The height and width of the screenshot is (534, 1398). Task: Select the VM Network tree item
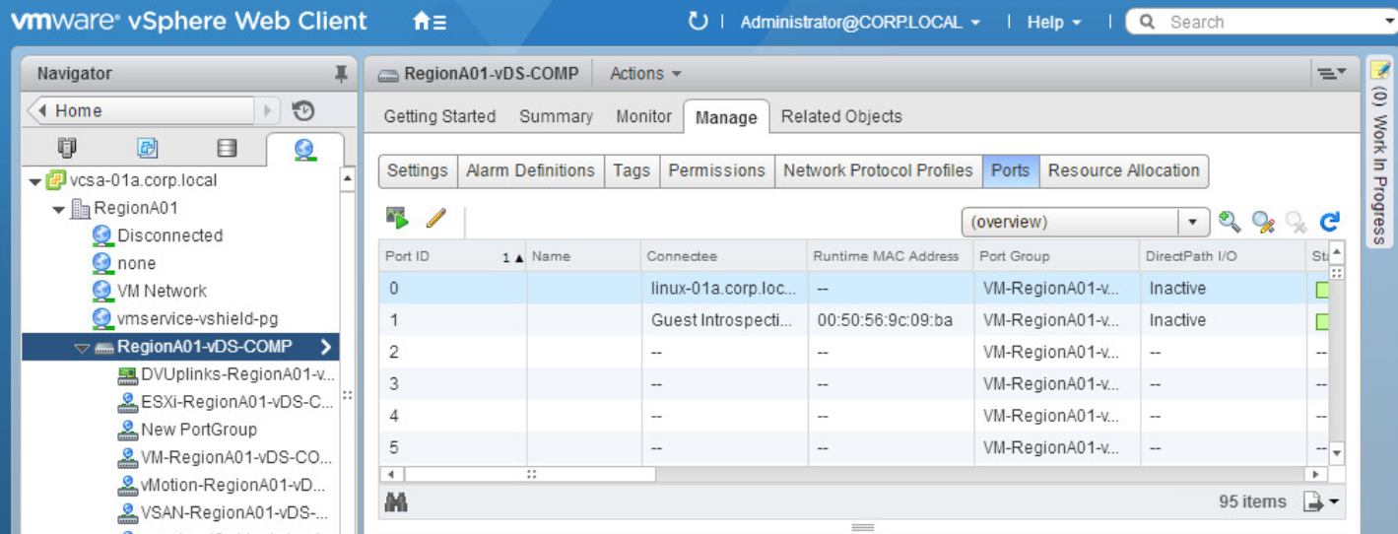162,291
